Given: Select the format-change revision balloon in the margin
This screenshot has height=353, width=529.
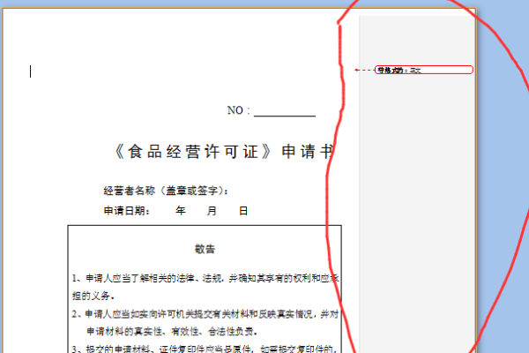Looking at the screenshot, I should pyautogui.click(x=424, y=70).
